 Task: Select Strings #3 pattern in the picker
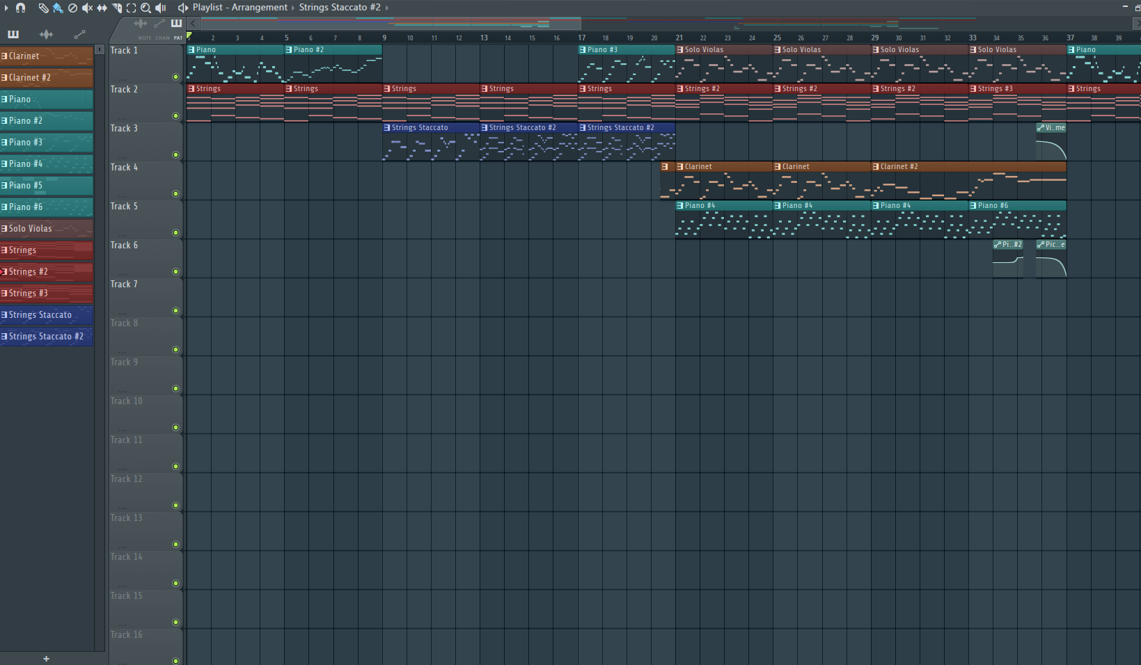coord(47,293)
